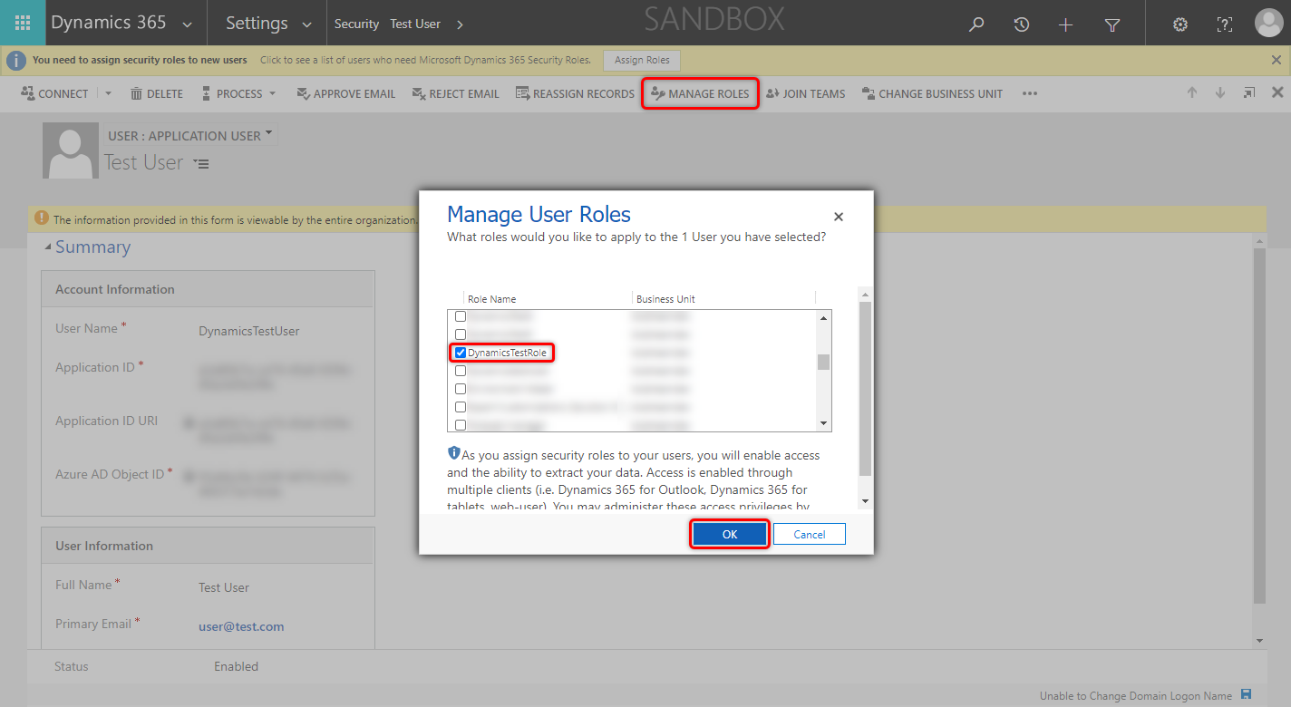
Task: Click the page scrollbar down arrow
Action: [1258, 640]
